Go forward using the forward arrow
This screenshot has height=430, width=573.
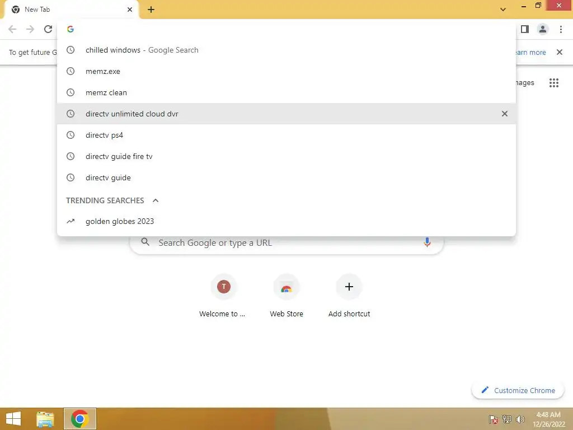click(x=30, y=29)
